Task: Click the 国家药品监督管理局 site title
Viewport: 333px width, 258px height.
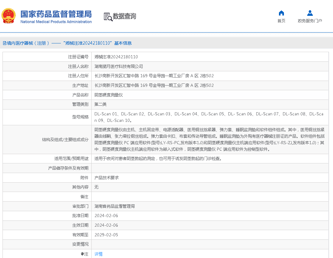Action: tap(56, 14)
